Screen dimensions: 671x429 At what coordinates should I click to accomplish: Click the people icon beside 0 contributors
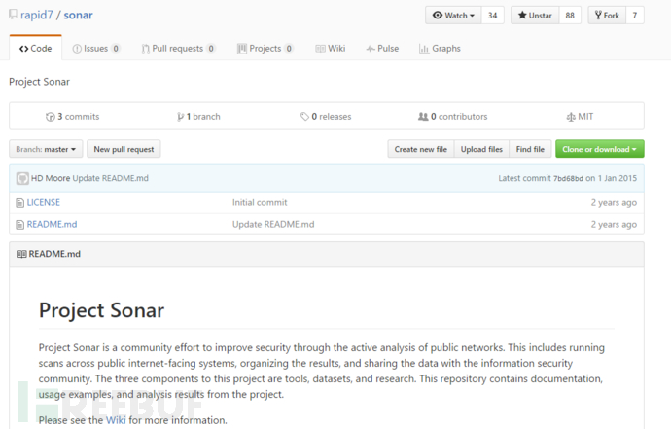(423, 117)
